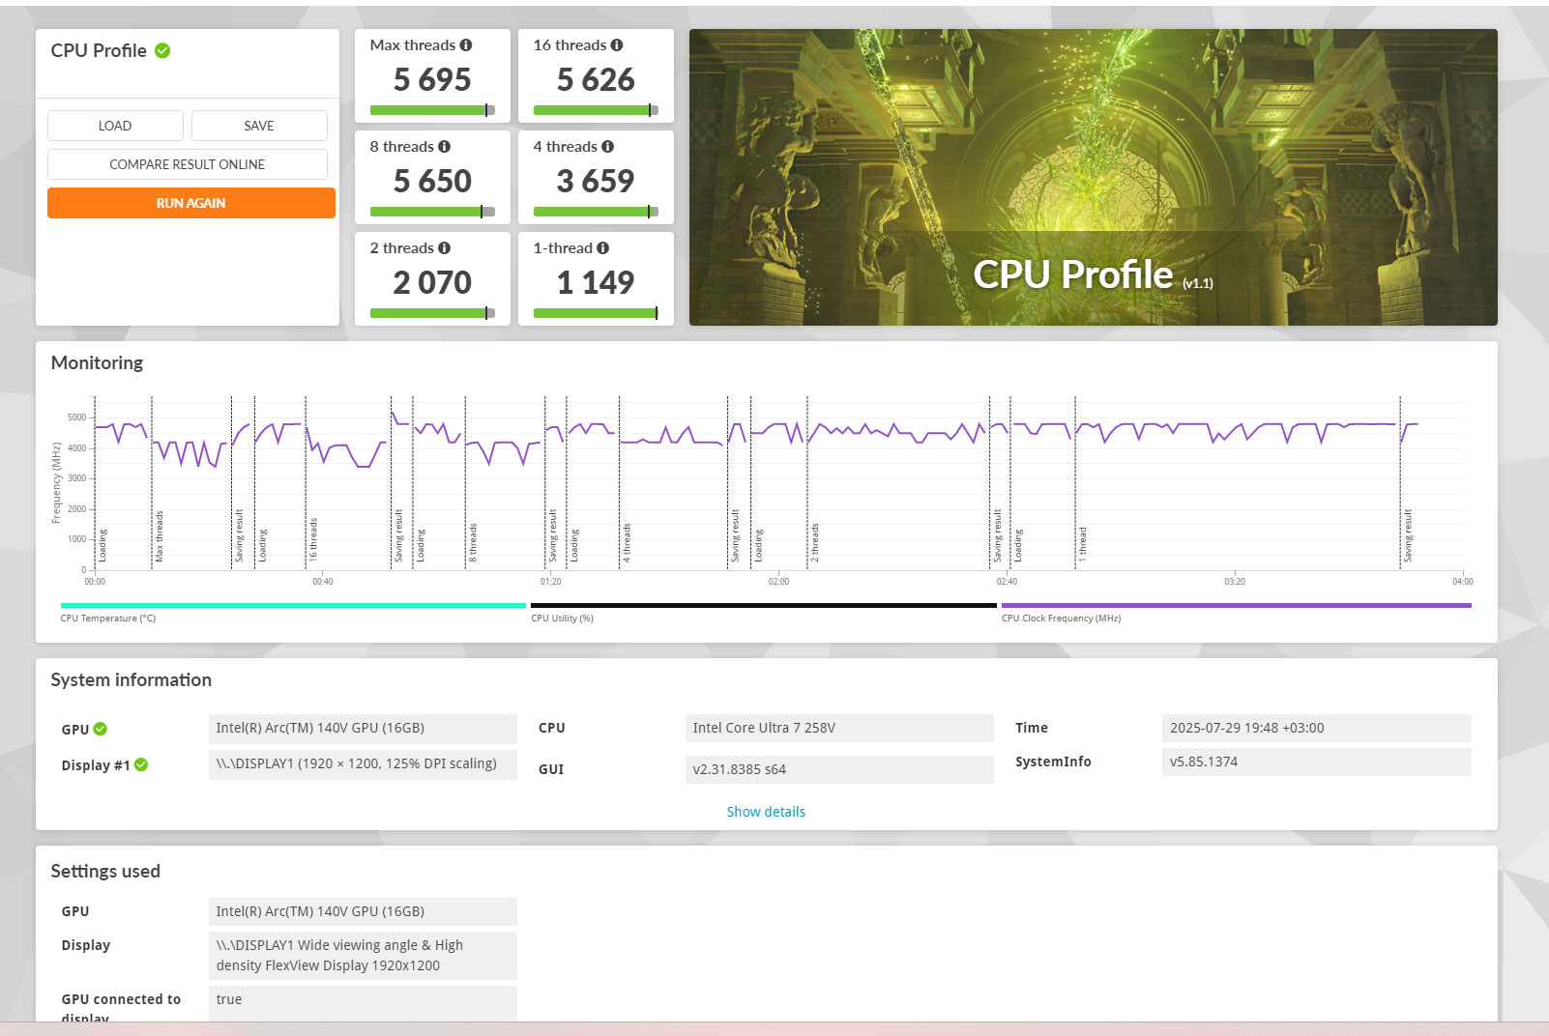The height and width of the screenshot is (1036, 1549).
Task: Click the System information GPU value Arc 140V
Action: pos(363,729)
